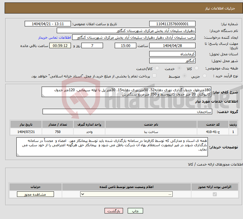Image resolution: width=243 pixels, height=219 pixels.
Task: Click the service code cell ج-41-410
Action: (x=213, y=132)
